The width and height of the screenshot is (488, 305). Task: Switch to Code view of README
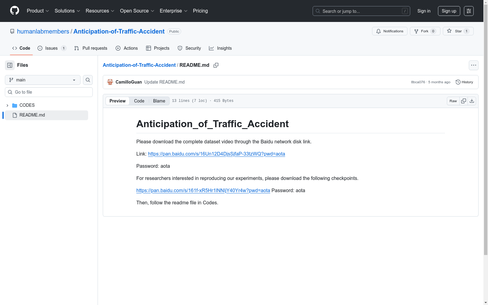click(139, 101)
